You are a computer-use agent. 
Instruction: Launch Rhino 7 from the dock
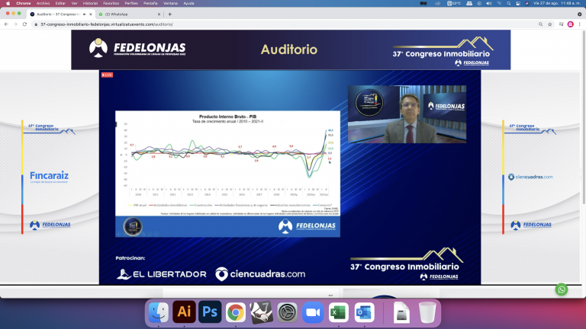(x=261, y=312)
